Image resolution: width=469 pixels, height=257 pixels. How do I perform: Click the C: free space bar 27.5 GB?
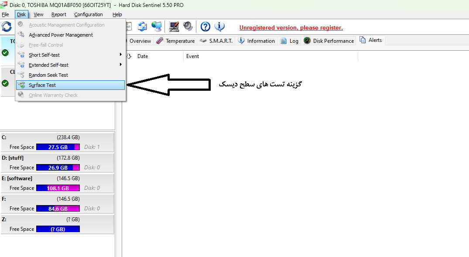pos(58,147)
